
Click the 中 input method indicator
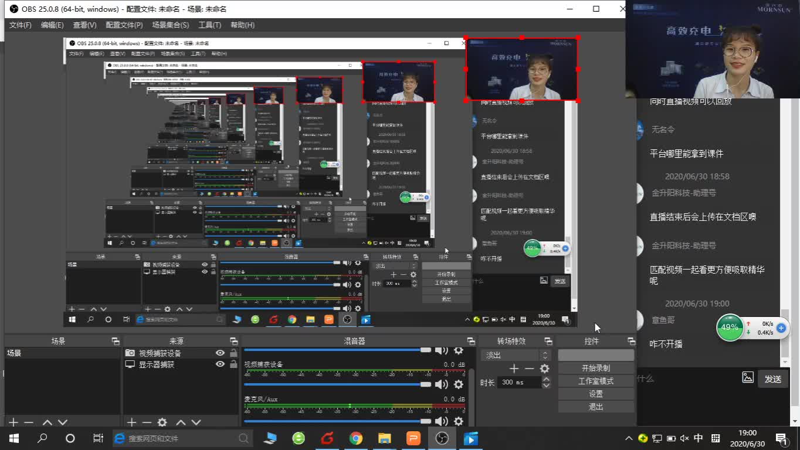pyautogui.click(x=699, y=438)
